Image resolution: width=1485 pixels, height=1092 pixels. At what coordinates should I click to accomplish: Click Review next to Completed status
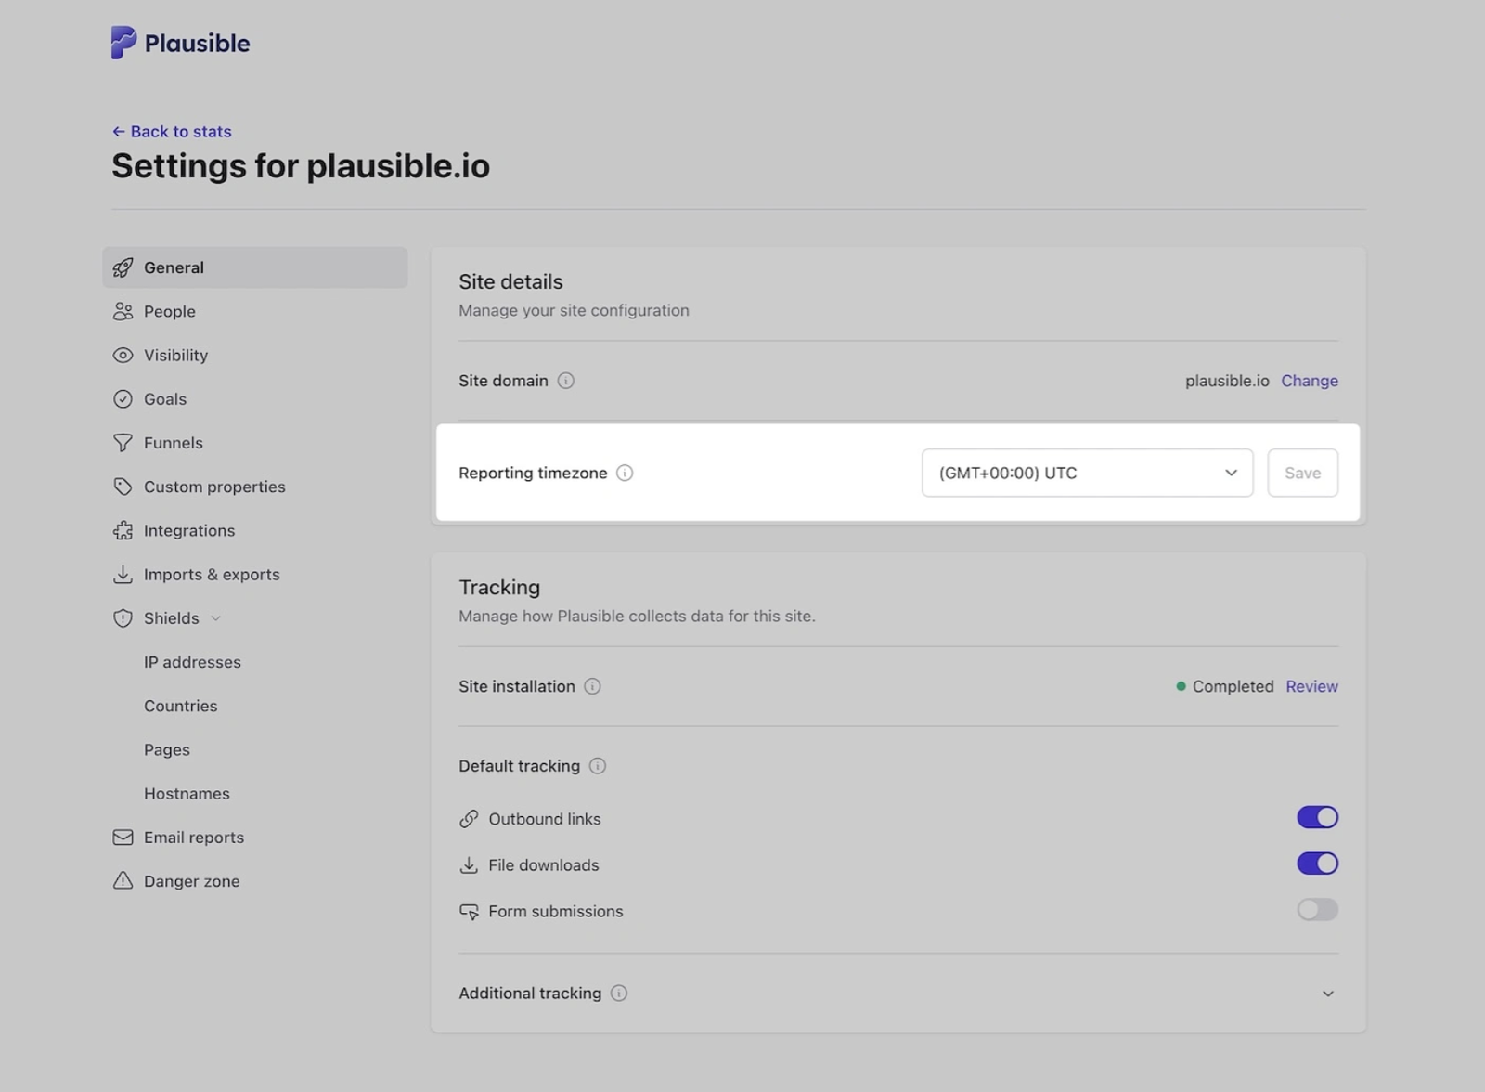[1311, 686]
